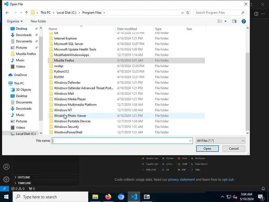Select the Python312 folder

[61, 72]
